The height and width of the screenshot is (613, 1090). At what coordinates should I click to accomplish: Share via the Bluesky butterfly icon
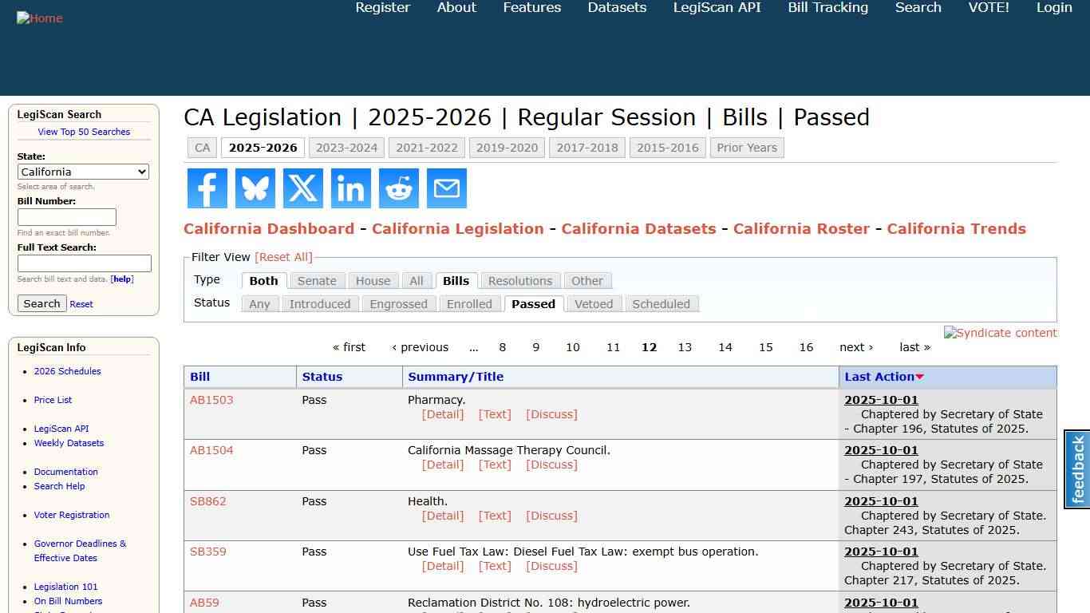click(x=255, y=188)
